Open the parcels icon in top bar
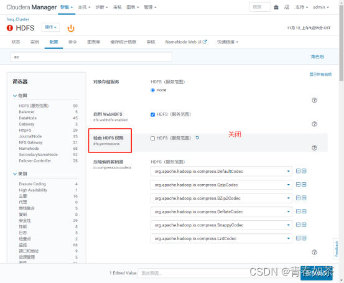 click(x=276, y=7)
